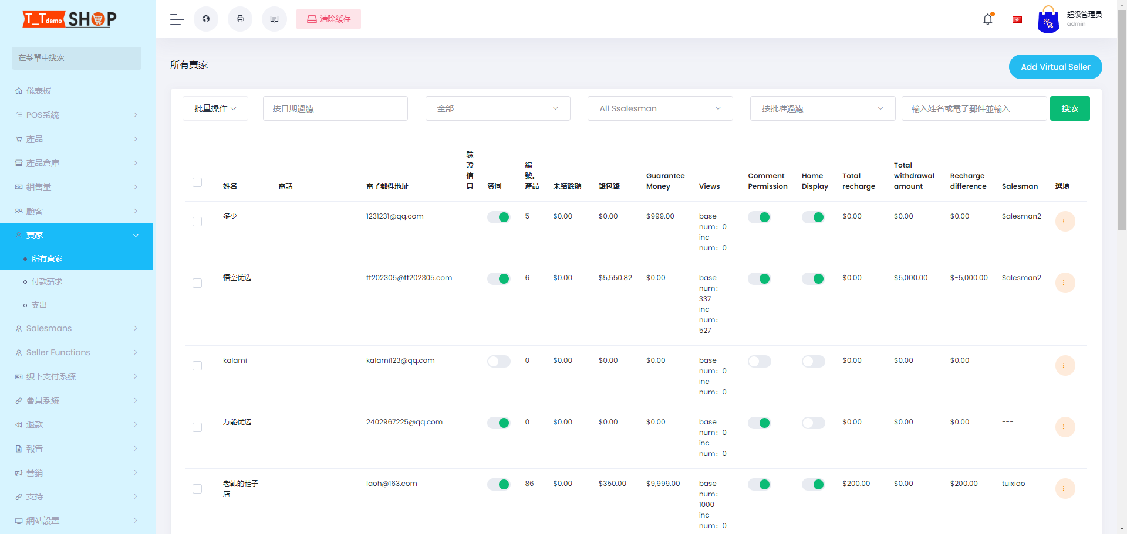This screenshot has height=534, width=1127.
Task: Toggle approval switch for kalami
Action: pyautogui.click(x=498, y=361)
